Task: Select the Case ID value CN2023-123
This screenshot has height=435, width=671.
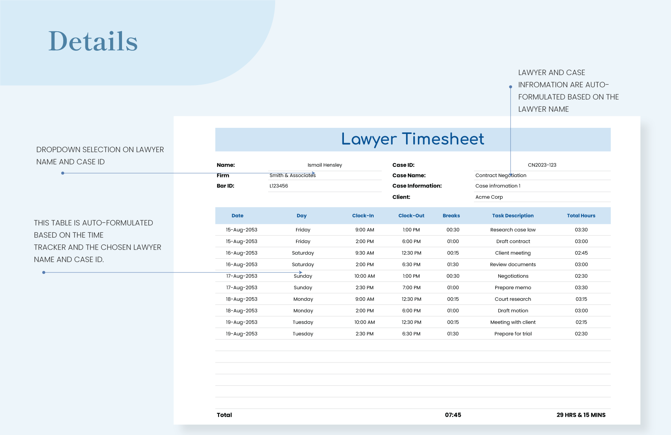Action: [x=542, y=165]
